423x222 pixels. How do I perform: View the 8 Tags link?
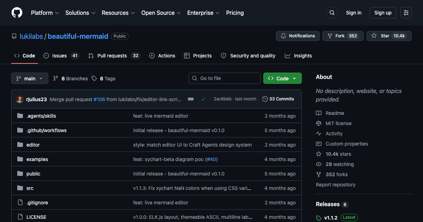click(x=104, y=79)
